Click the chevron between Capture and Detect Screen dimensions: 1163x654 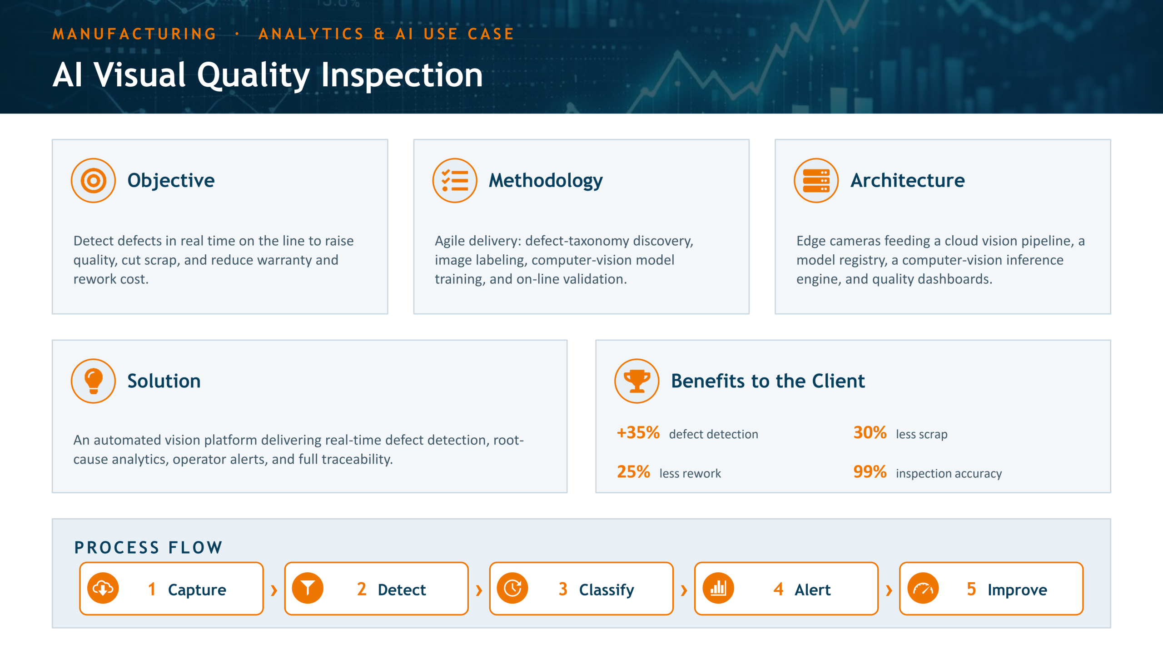(274, 590)
